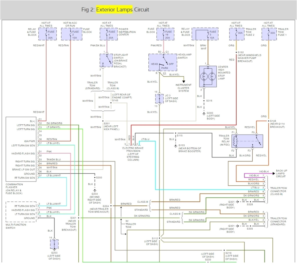Select the Trailer Tow Relay in PDC
The image size is (297, 267).
[247, 140]
